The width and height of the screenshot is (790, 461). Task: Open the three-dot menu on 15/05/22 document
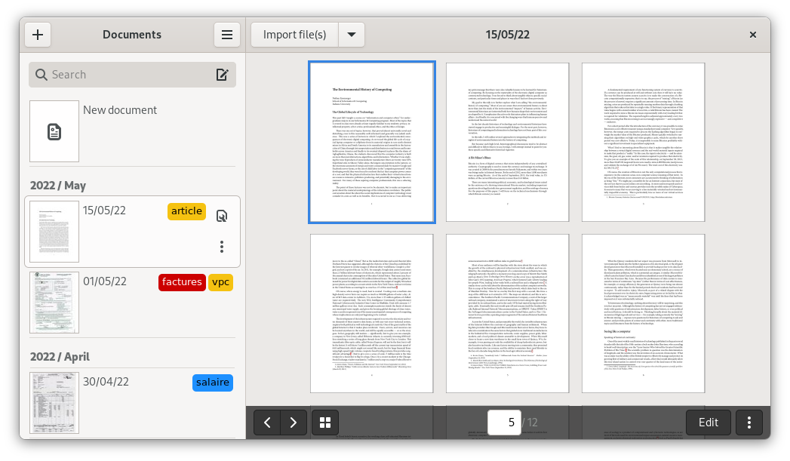[222, 247]
